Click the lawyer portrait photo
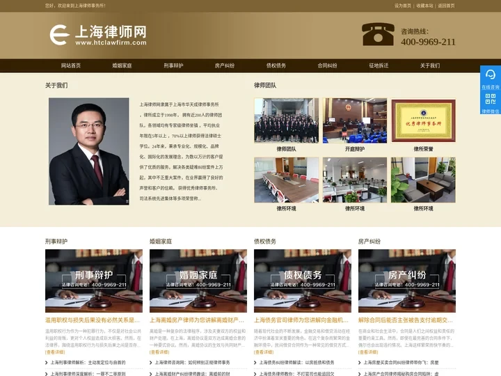Screen dimensions: 501x376 point(89,151)
